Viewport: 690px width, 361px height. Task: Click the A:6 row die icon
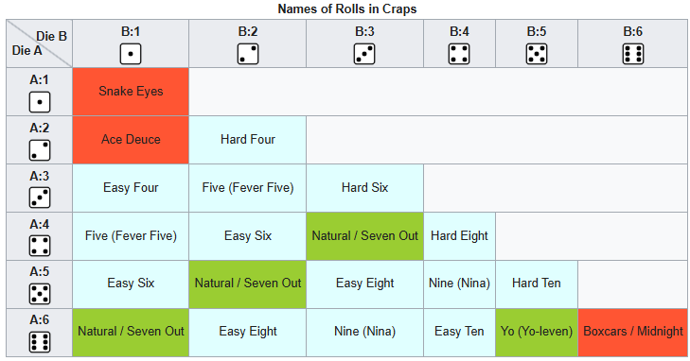(40, 342)
